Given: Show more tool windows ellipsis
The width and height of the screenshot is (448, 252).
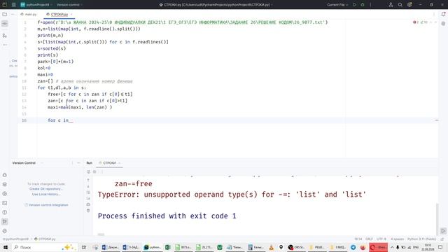Looking at the screenshot, I should [5, 45].
